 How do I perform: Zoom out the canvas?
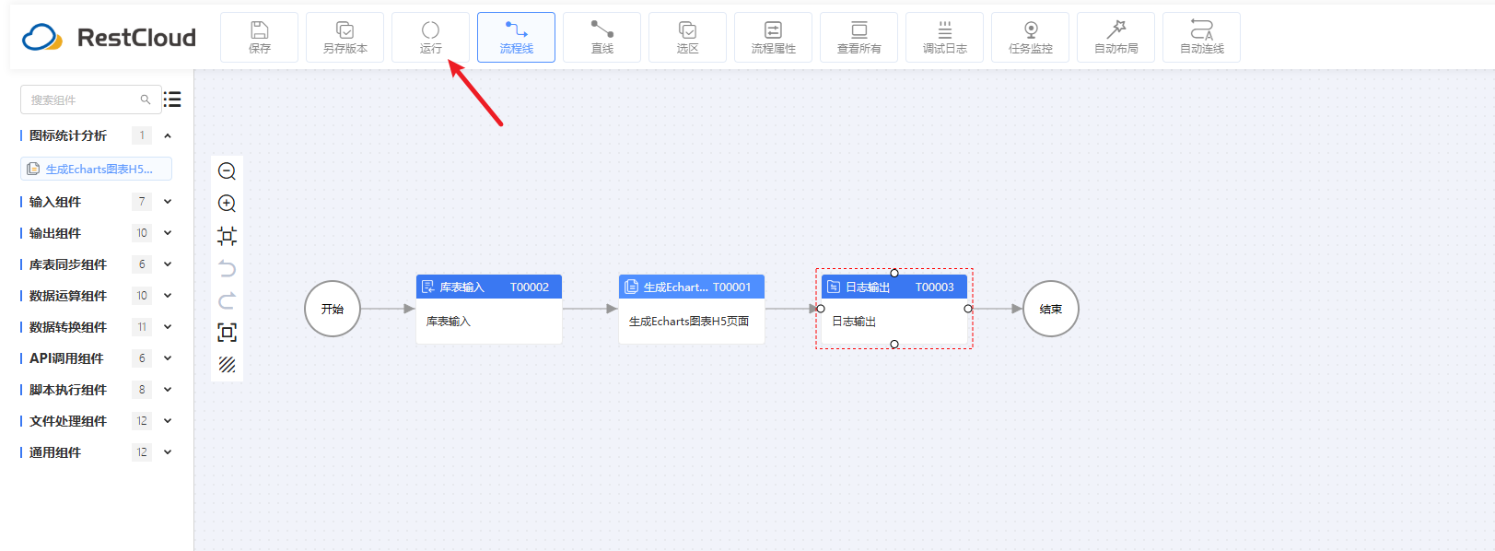pos(227,171)
